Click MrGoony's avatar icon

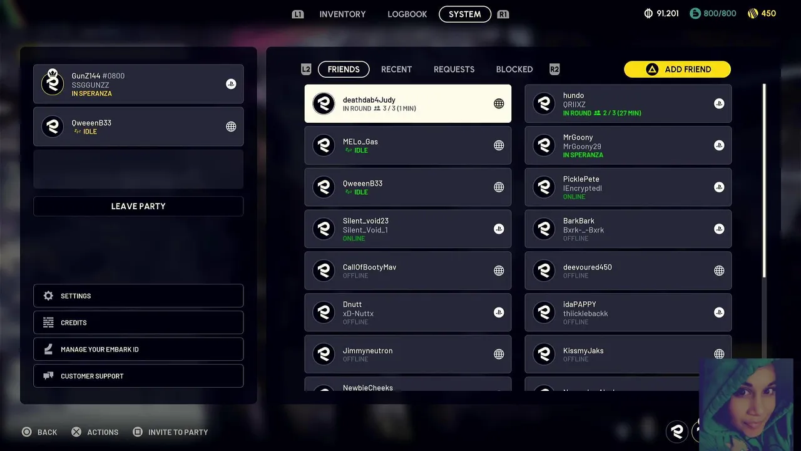544,145
